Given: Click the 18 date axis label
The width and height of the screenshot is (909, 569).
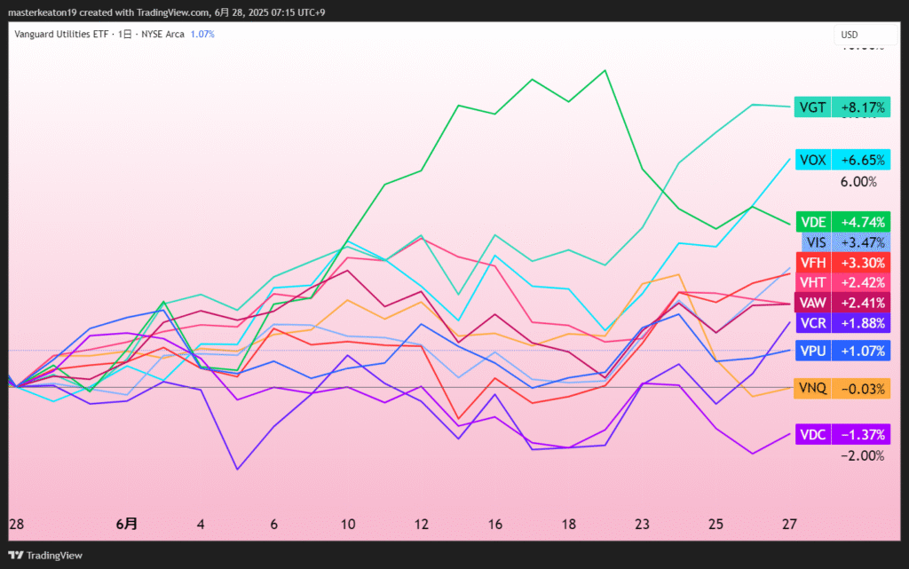Looking at the screenshot, I should point(569,524).
